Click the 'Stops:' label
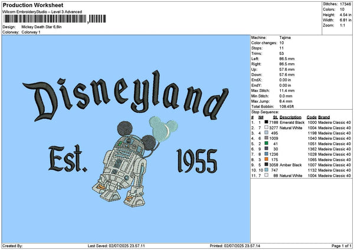This screenshot has height=250, width=354. [x=257, y=48]
